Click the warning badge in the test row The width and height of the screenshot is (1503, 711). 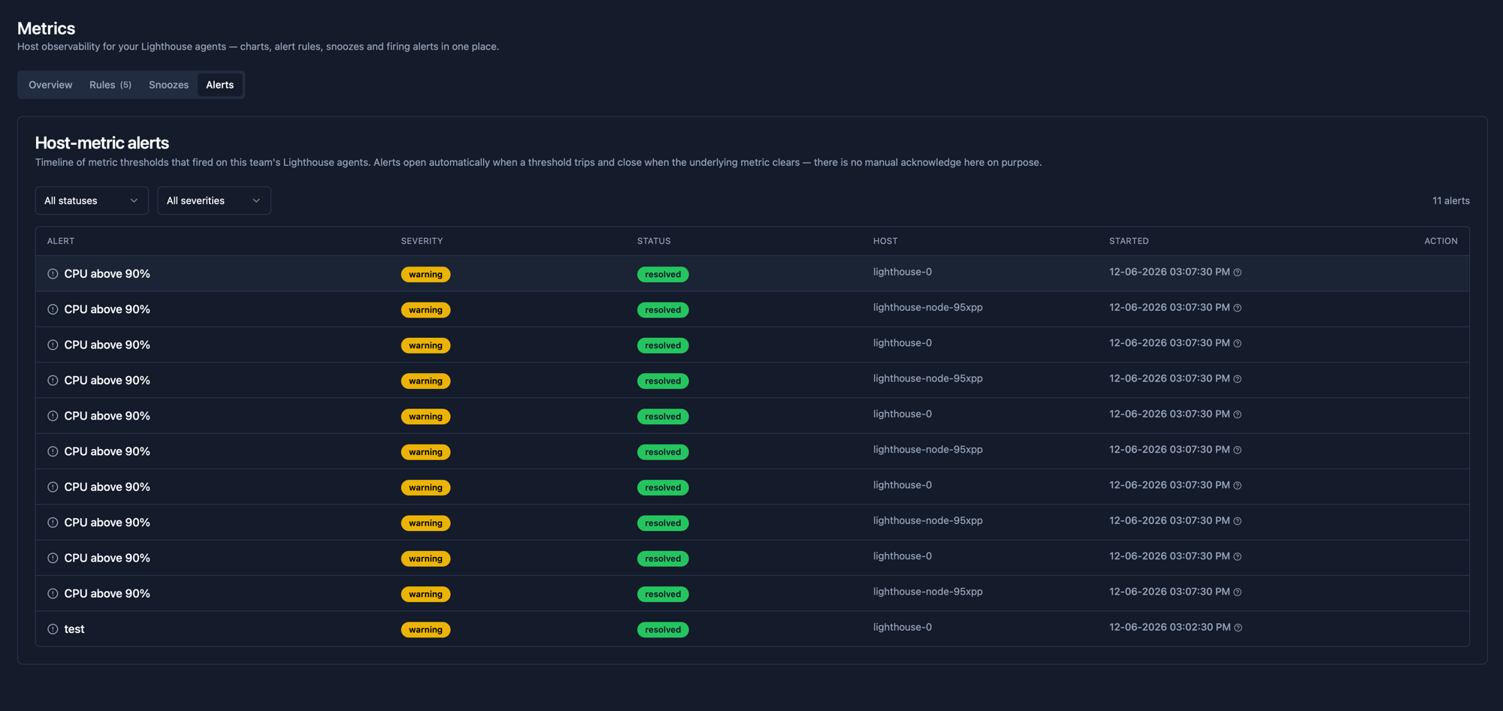coord(425,630)
